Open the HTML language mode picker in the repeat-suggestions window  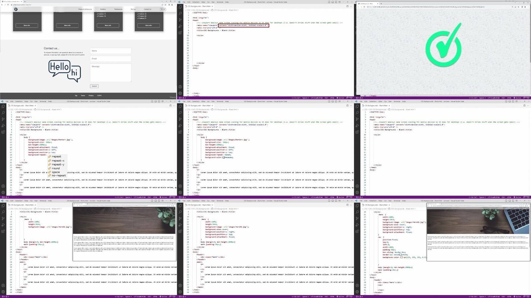[155, 197]
